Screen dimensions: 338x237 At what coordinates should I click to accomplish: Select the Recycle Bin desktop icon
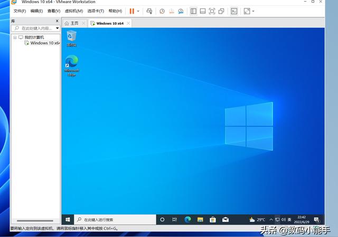[x=71, y=39]
